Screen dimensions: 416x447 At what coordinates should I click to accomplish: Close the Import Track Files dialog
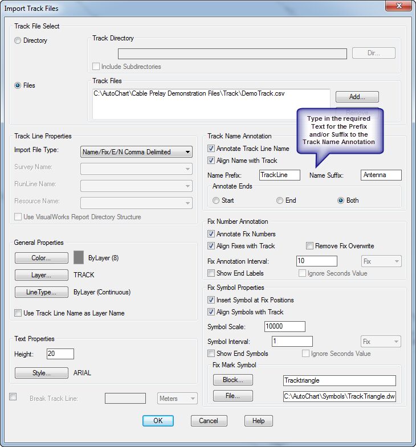tap(398, 6)
